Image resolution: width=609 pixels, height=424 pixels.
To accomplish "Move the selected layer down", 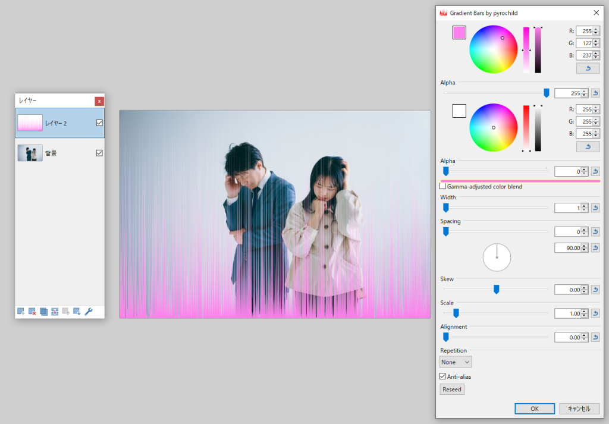I will [x=77, y=311].
